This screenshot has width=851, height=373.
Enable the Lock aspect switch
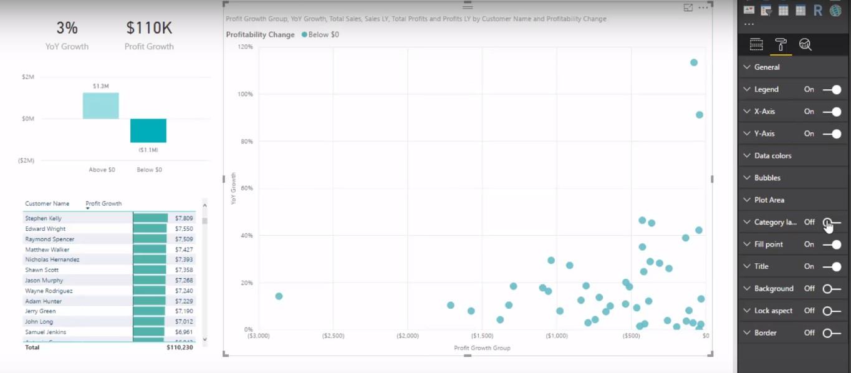(832, 311)
